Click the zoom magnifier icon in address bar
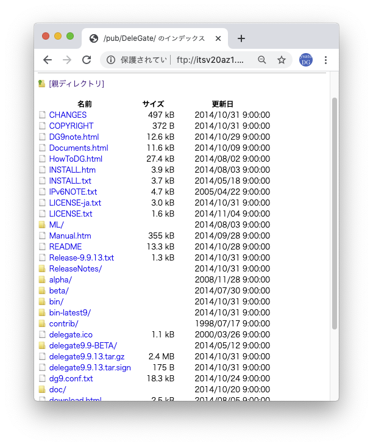373x446 pixels. tap(262, 60)
